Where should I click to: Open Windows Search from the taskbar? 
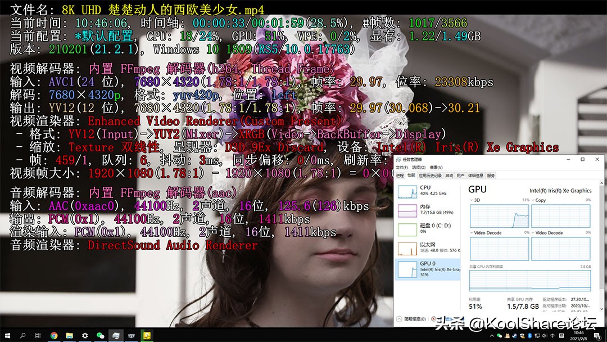point(22,335)
